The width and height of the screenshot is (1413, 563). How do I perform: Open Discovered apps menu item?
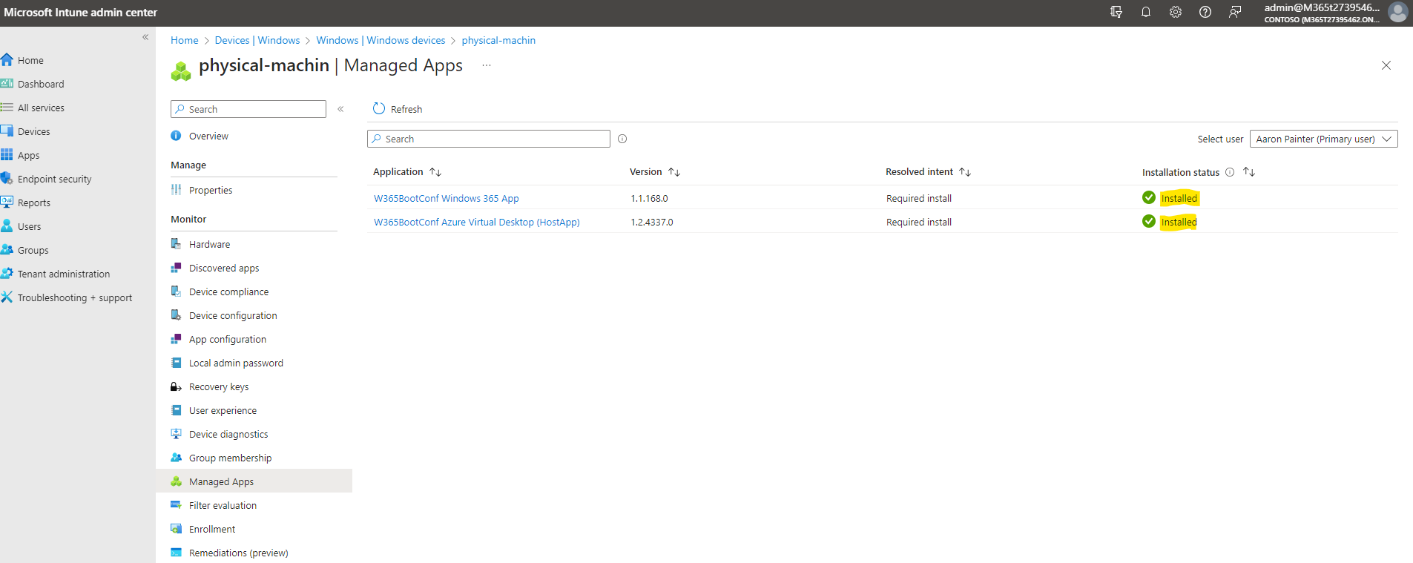coord(224,268)
